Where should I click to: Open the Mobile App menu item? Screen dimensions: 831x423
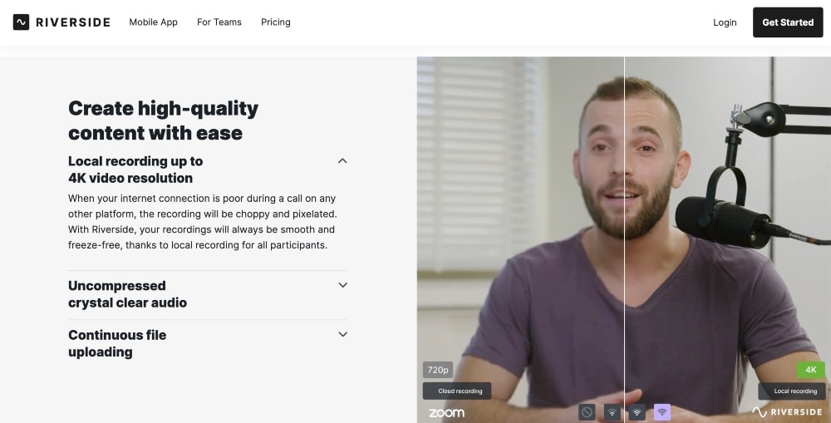click(153, 22)
